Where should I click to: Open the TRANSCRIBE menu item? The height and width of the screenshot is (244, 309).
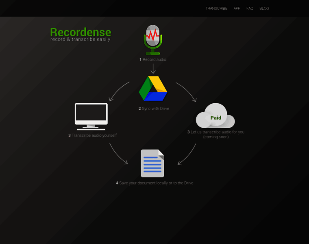[x=216, y=8]
